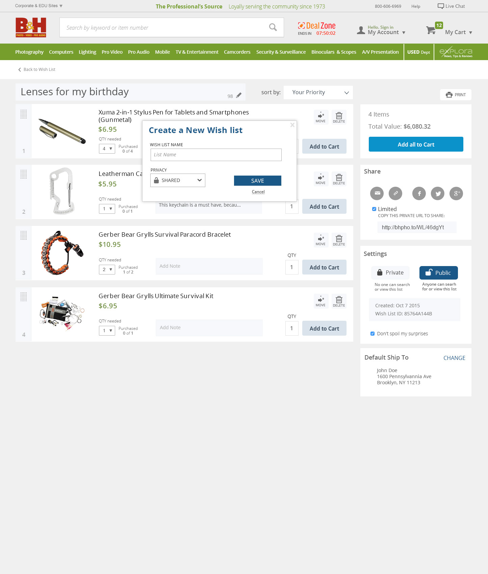Screen dimensions: 488x574
Task: Move the Gerber Paracord Bracelet item
Action: [320, 240]
